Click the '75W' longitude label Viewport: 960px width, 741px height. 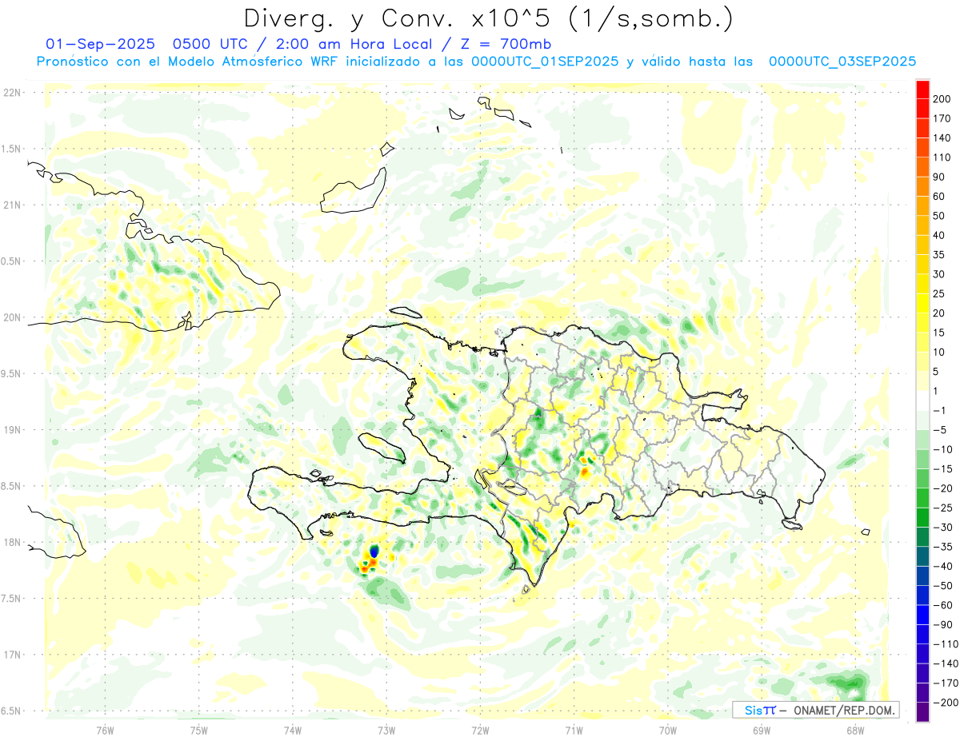click(x=198, y=730)
